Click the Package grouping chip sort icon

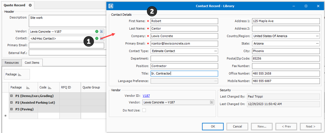20,74
